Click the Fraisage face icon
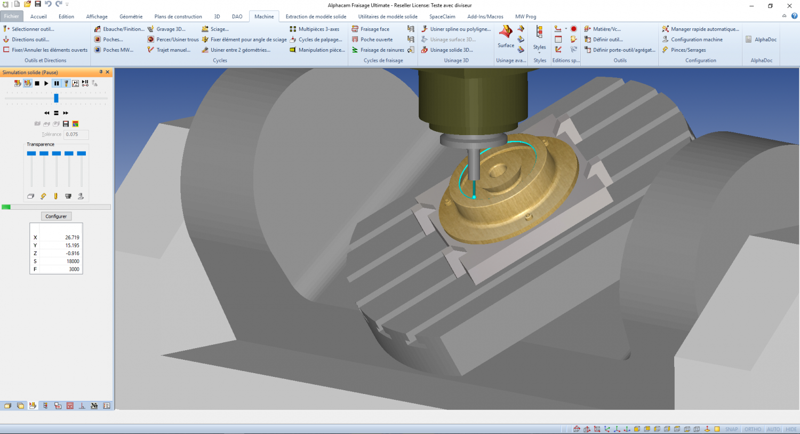 click(355, 29)
